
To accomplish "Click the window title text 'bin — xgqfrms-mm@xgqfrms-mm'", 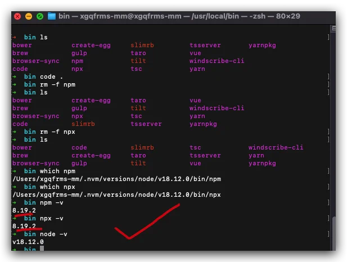I will pos(120,16).
